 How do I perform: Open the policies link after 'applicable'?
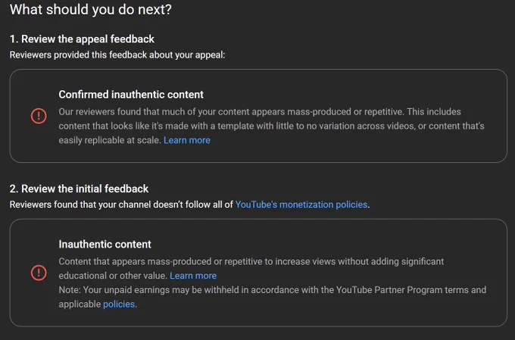119,304
